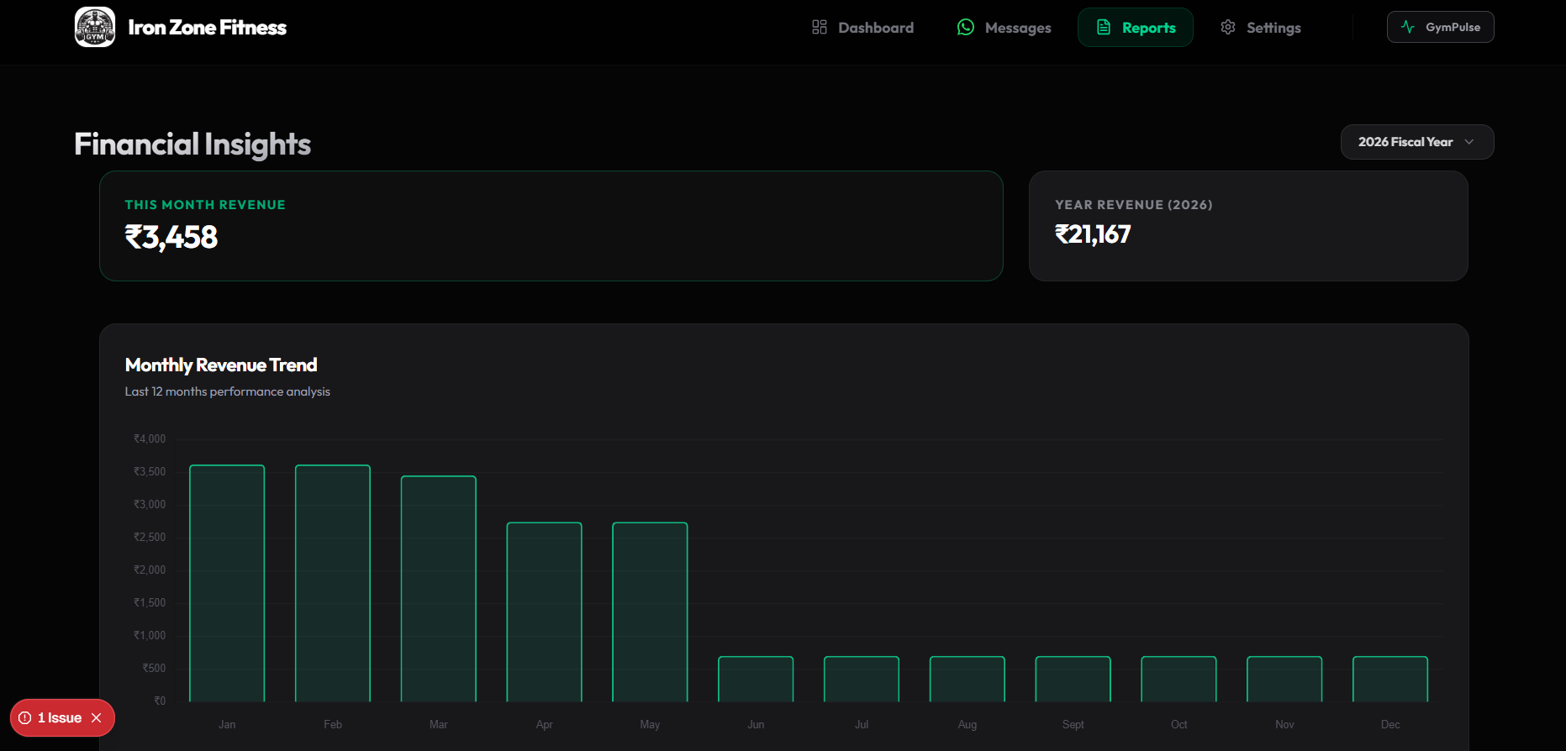The height and width of the screenshot is (751, 1566).
Task: Click the This Month Revenue card value ₹3,458
Action: tap(171, 238)
